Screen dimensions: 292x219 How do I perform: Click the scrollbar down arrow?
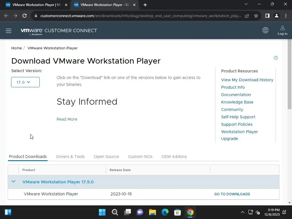pos(290,203)
